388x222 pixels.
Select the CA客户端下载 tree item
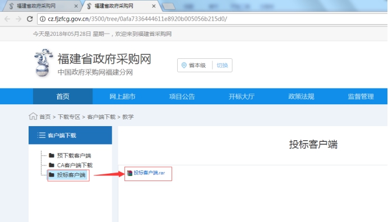point(75,165)
